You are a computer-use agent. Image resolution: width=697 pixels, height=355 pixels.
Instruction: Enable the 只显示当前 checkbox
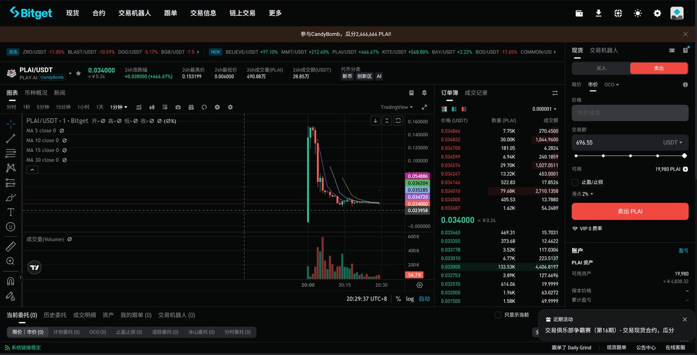tap(498, 315)
